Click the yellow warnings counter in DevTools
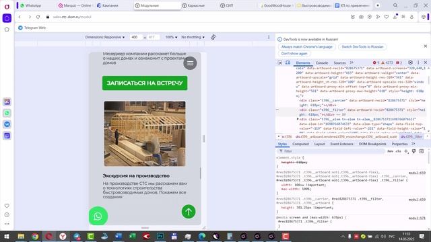The height and width of the screenshot is (242, 431). 387,63
